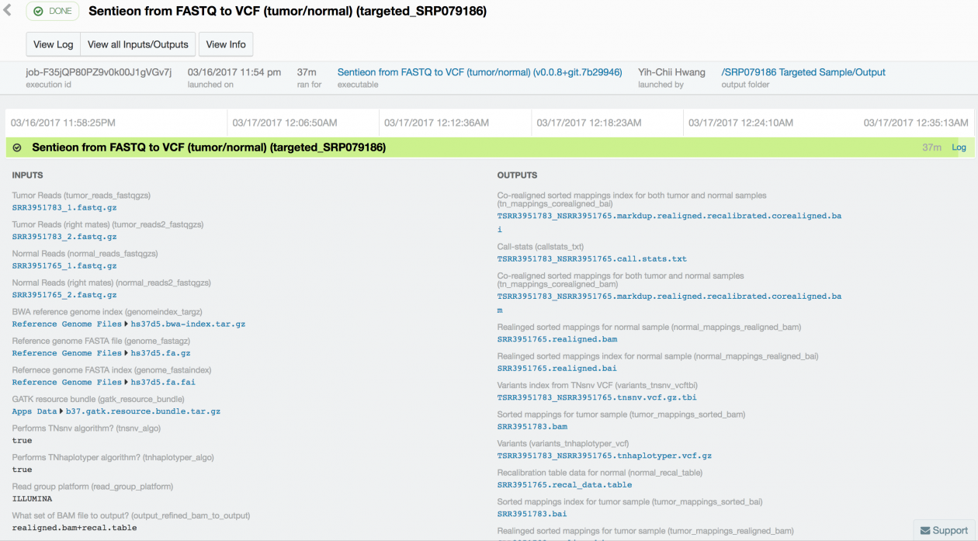This screenshot has height=541, width=978.
Task: Open the Sentieon from FASTQ to VCF executable link
Action: point(479,71)
